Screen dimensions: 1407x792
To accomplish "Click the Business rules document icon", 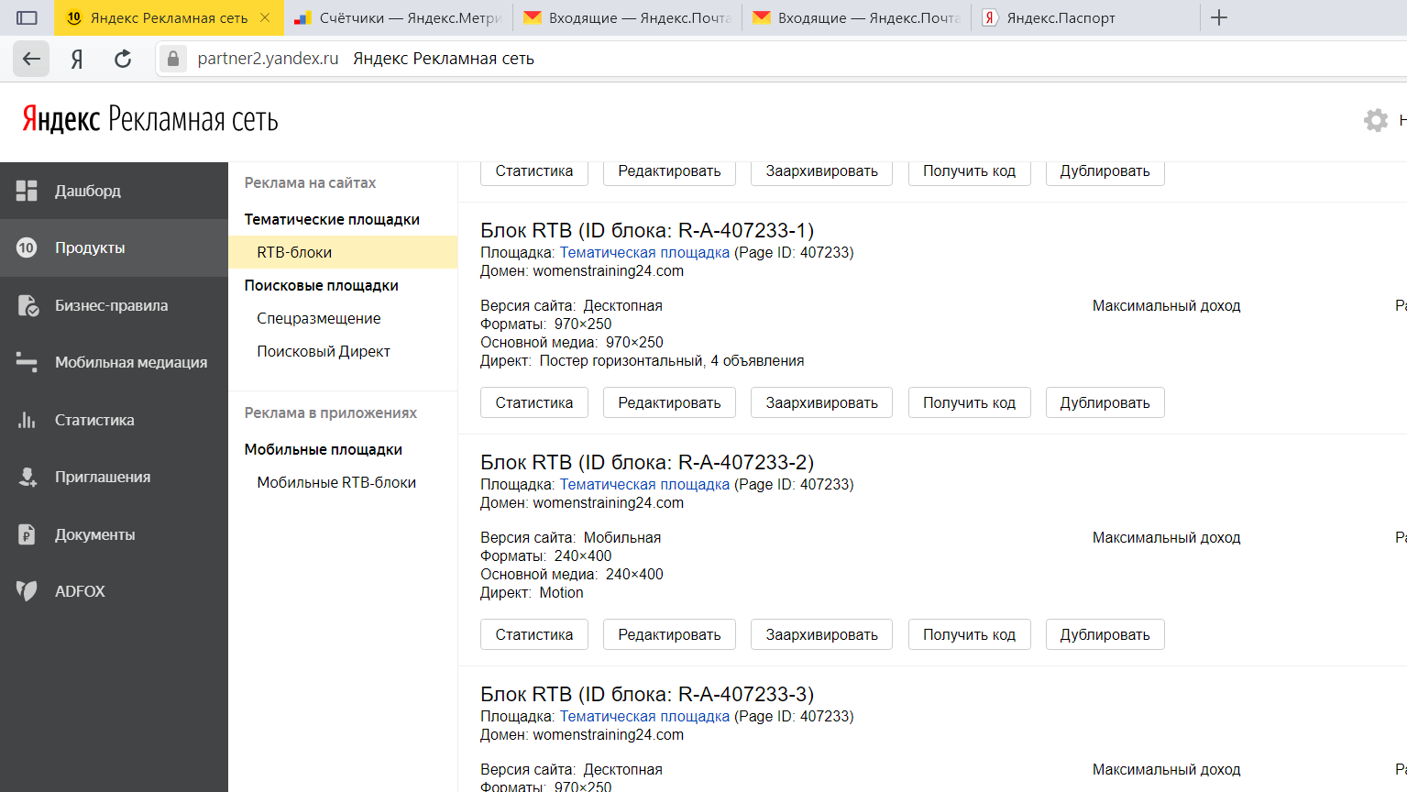I will pyautogui.click(x=27, y=305).
